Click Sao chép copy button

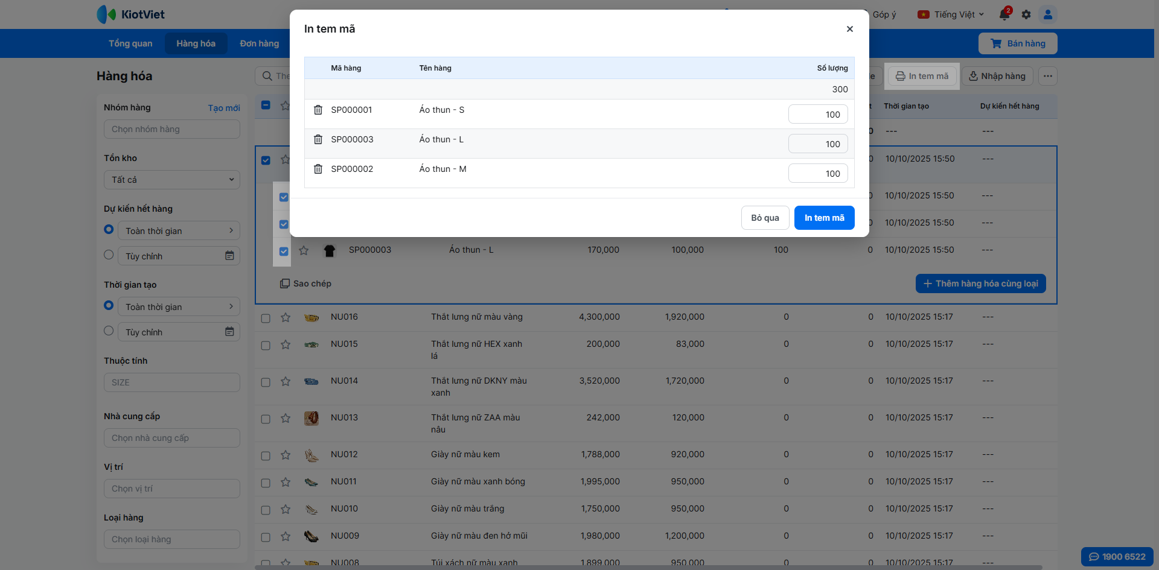tap(305, 283)
